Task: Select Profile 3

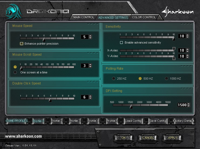Action: (75, 121)
